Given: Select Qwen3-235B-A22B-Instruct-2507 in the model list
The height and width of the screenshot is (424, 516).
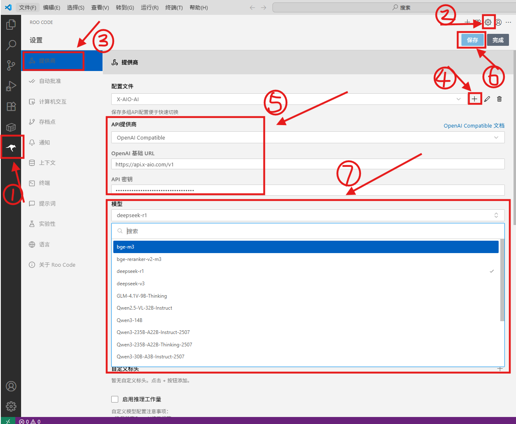Looking at the screenshot, I should [306, 332].
